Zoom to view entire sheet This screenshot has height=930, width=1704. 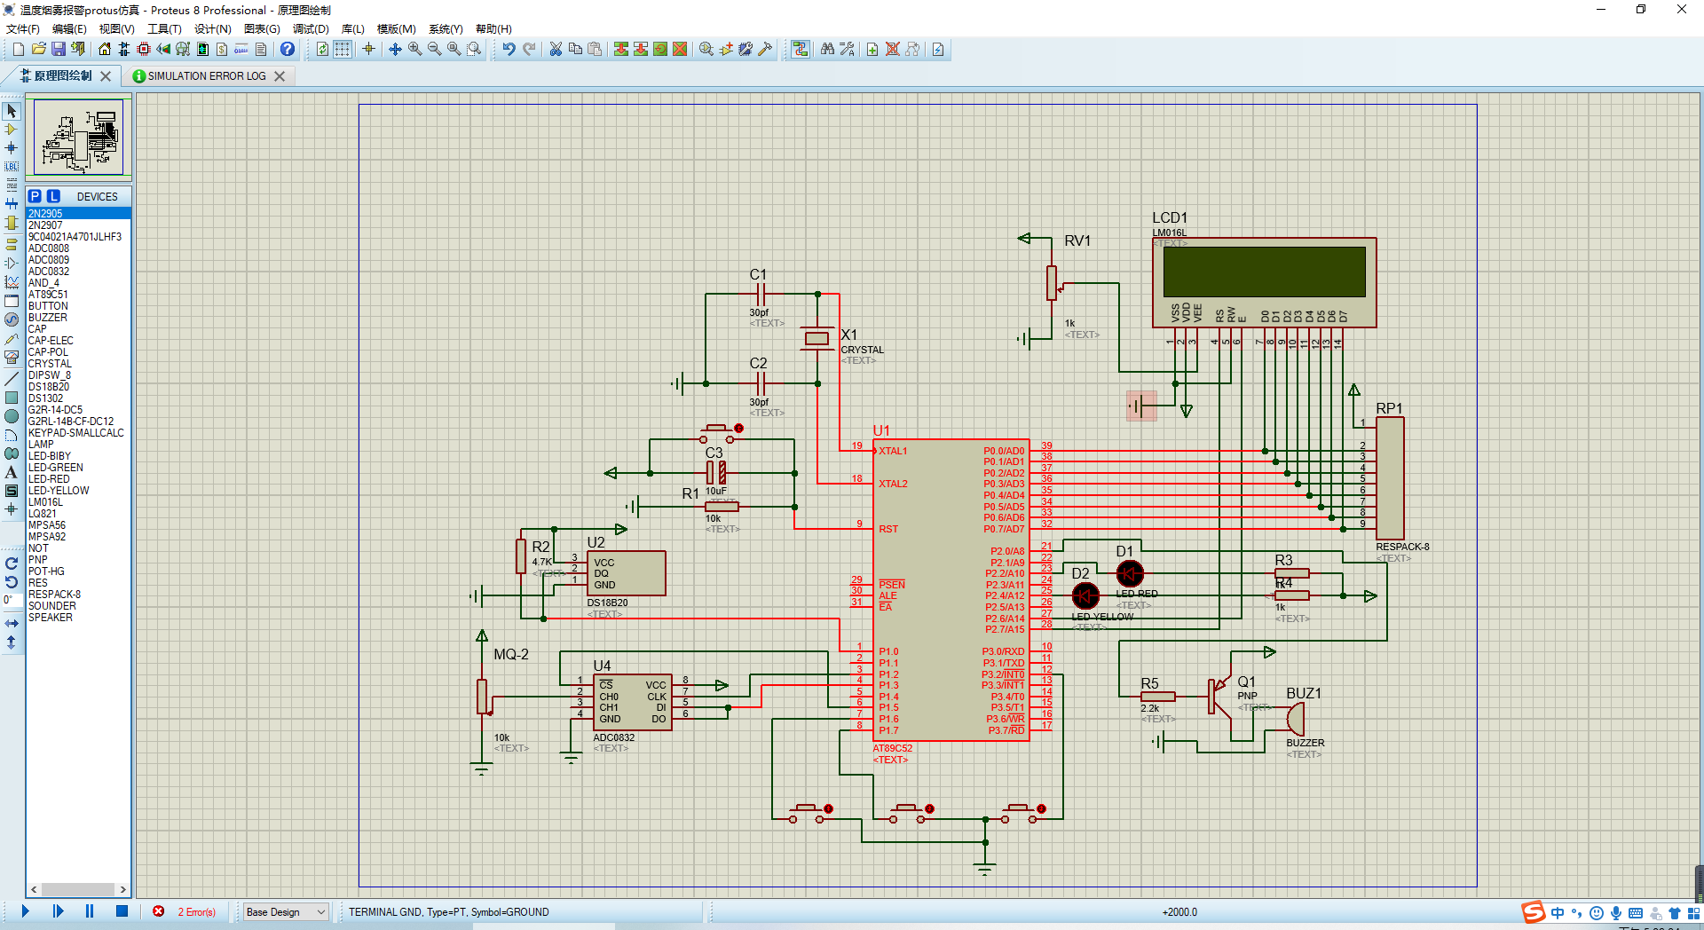pos(454,49)
